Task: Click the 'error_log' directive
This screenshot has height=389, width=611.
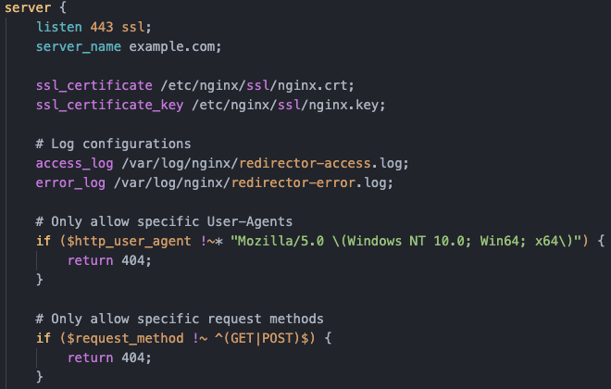Action: click(x=70, y=183)
